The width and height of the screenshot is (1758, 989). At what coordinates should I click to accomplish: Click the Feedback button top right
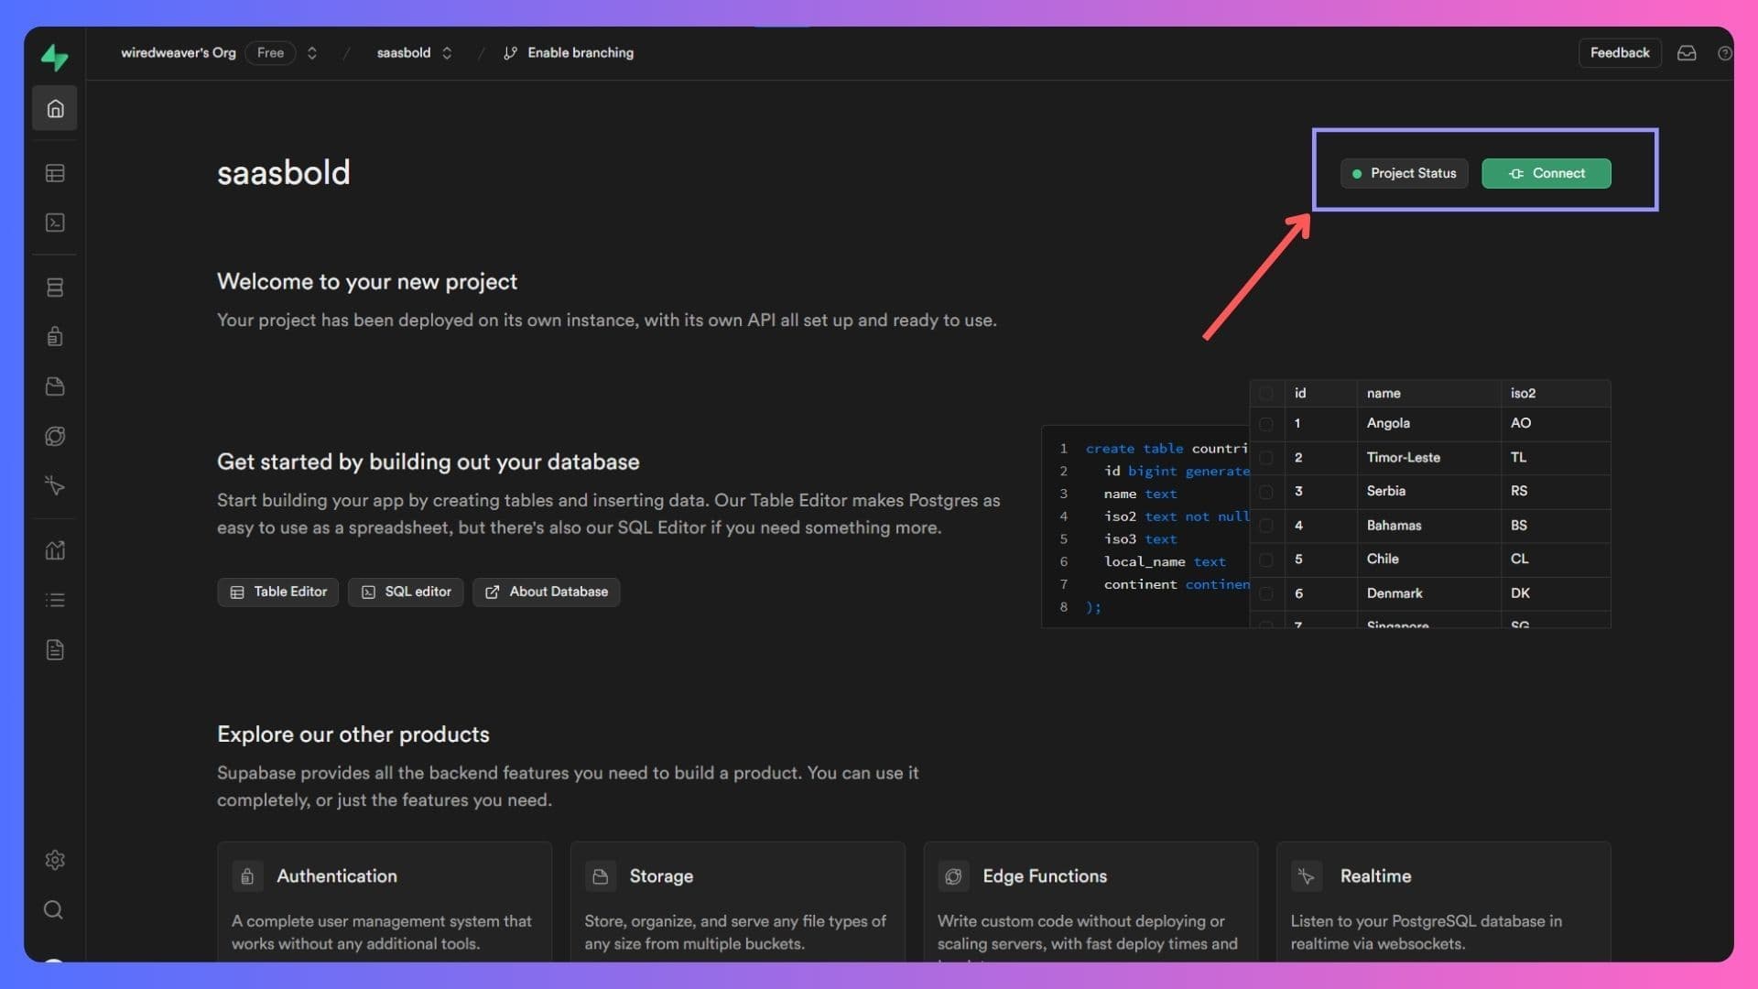1621,52
